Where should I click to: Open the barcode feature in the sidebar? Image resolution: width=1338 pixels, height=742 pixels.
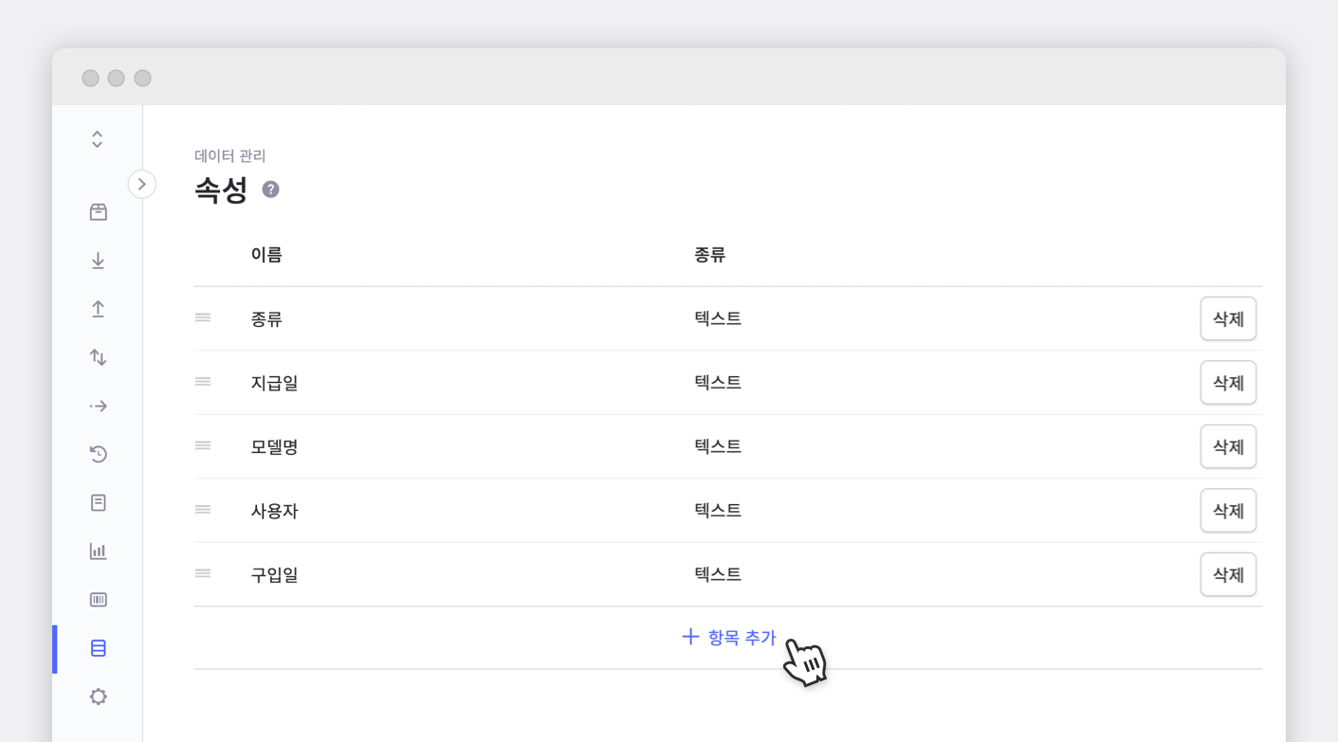[x=98, y=599]
